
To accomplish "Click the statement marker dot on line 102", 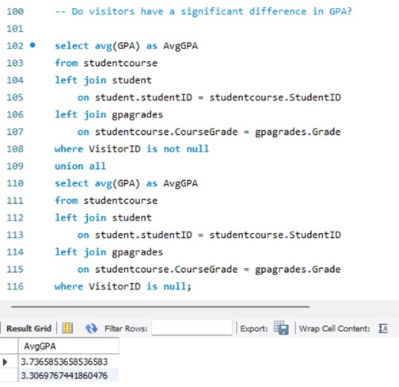I will [32, 45].
